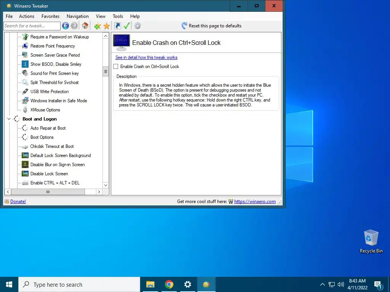390x292 pixels.
Task: Open the Favorites menu
Action: pos(51,16)
